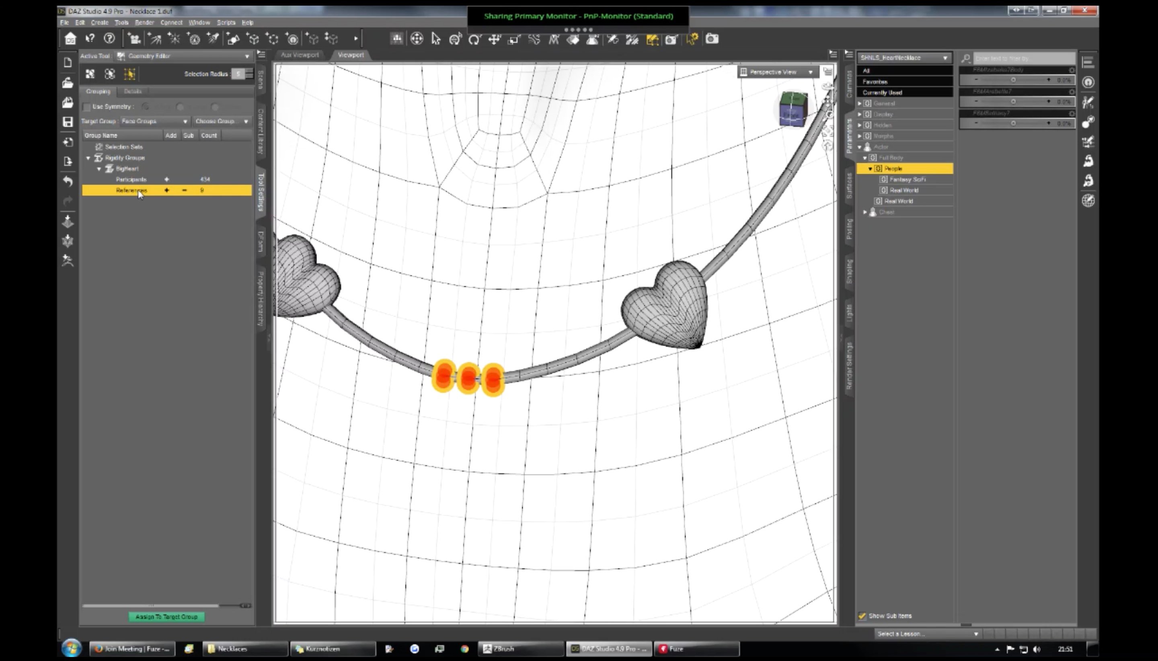Click the Selection Radius value field
The width and height of the screenshot is (1158, 661).
tap(238, 74)
